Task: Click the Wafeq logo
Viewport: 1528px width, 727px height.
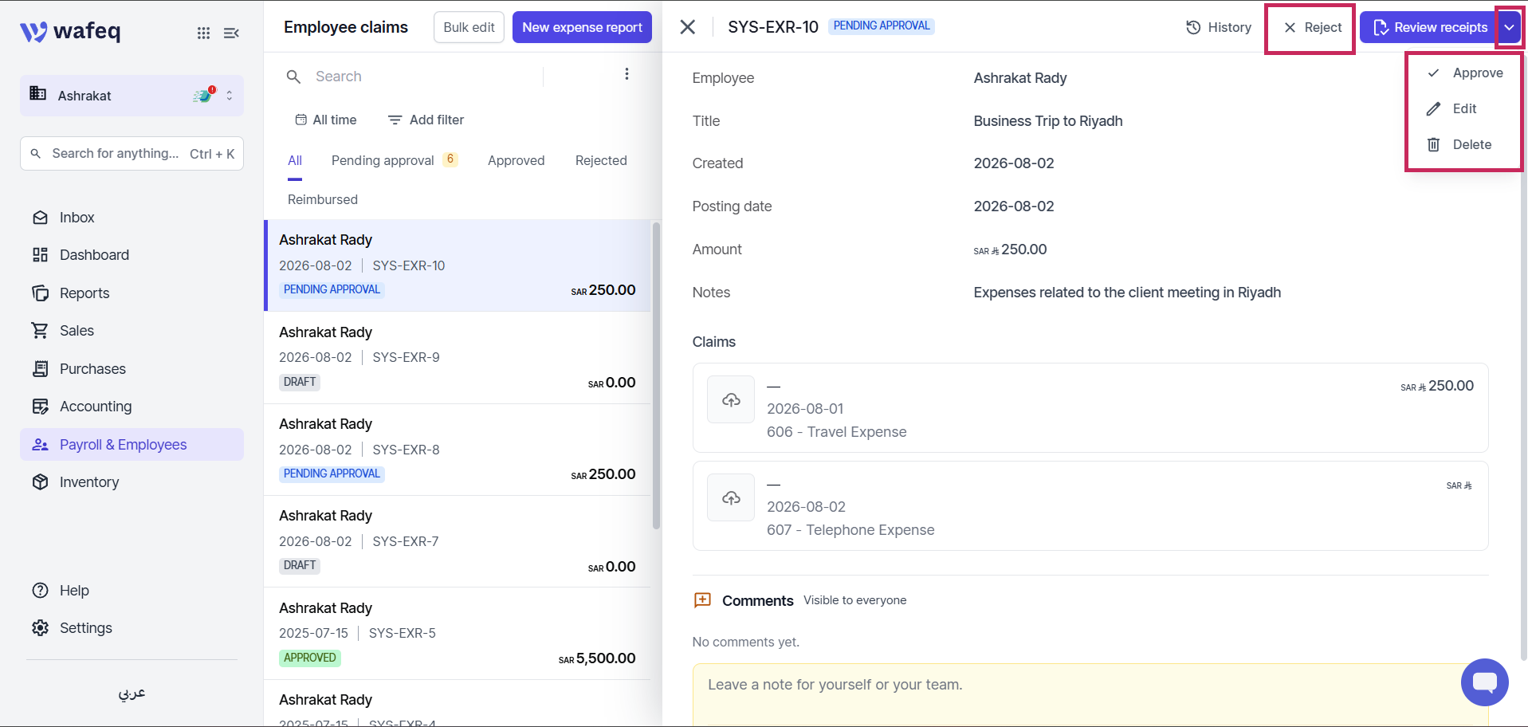Action: click(70, 31)
